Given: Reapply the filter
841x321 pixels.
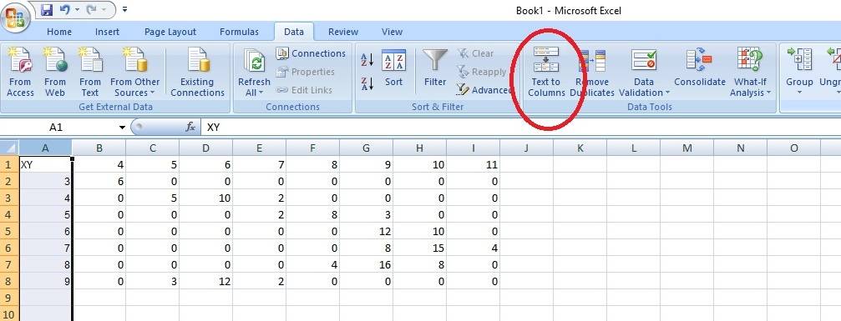Looking at the screenshot, I should pyautogui.click(x=482, y=72).
